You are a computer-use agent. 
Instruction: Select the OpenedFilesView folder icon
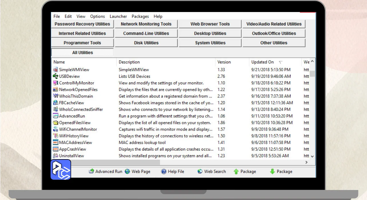(56, 123)
